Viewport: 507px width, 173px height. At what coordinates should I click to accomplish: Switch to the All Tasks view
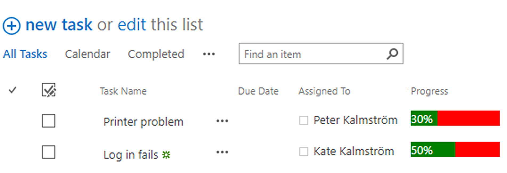tap(25, 54)
